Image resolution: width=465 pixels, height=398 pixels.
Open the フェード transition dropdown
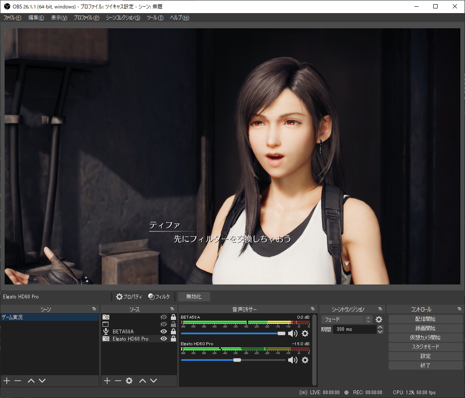tap(346, 319)
